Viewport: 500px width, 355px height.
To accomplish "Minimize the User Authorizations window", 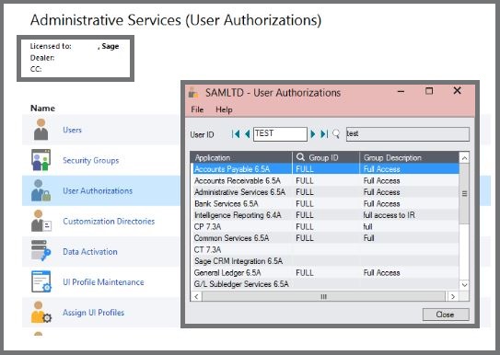I will tap(401, 91).
